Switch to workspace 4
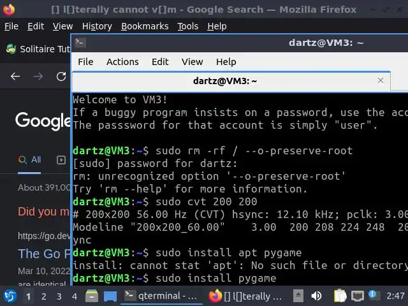The width and height of the screenshot is (408, 306). click(75, 296)
